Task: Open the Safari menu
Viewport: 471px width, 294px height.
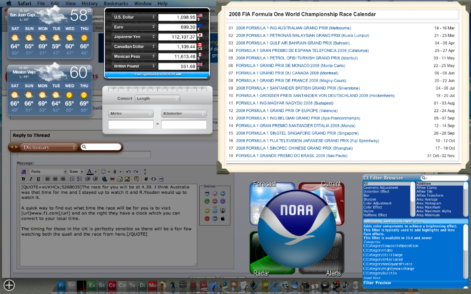Action: click(24, 3)
